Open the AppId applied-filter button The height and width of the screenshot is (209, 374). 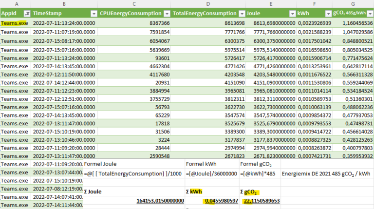point(27,14)
